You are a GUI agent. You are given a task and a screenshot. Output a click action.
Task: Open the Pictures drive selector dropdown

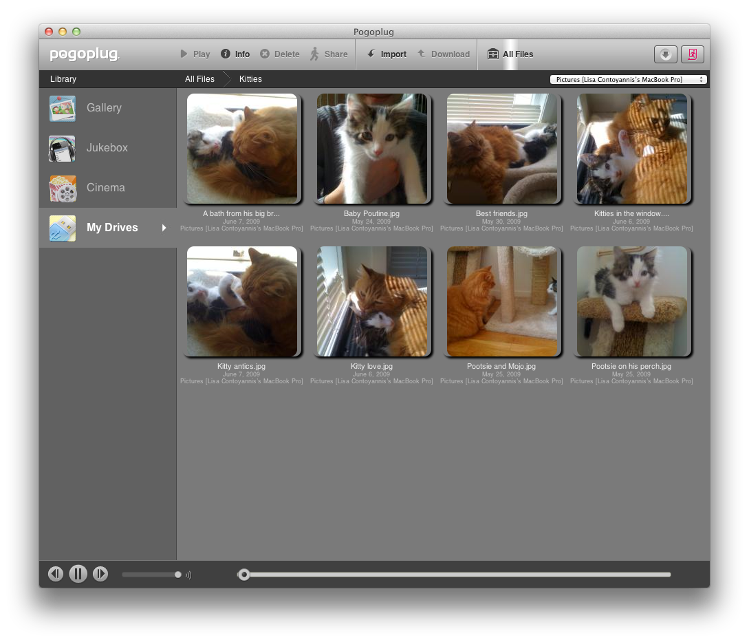coord(628,80)
